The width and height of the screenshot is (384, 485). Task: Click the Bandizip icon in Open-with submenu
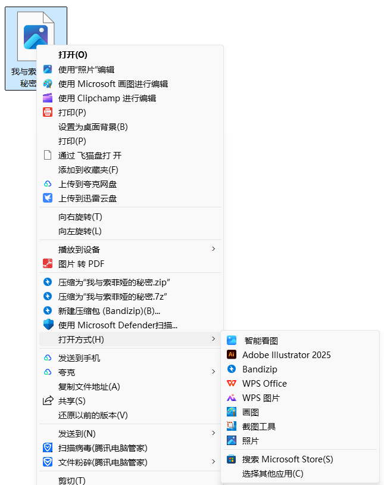[232, 369]
